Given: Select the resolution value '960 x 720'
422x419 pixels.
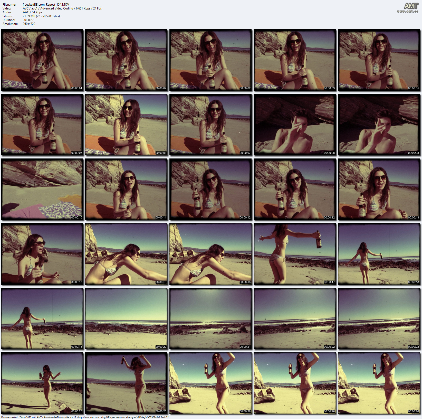Looking at the screenshot, I should click(x=29, y=24).
